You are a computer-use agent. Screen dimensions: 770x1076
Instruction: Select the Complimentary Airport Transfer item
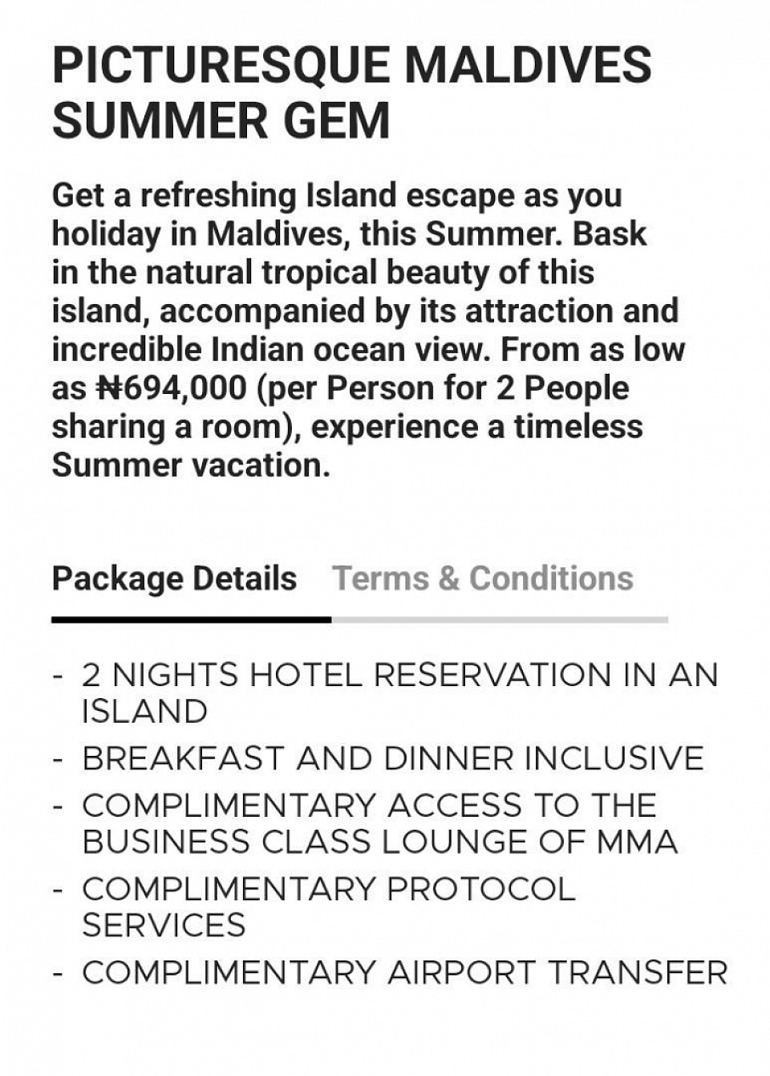click(404, 972)
